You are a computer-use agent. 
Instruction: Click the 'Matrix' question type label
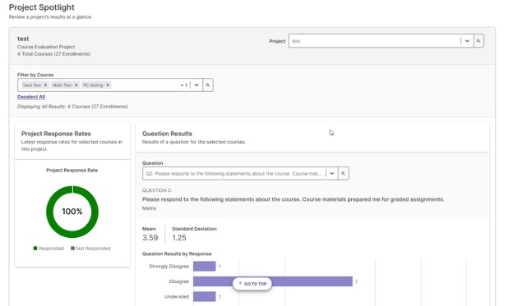(x=150, y=208)
